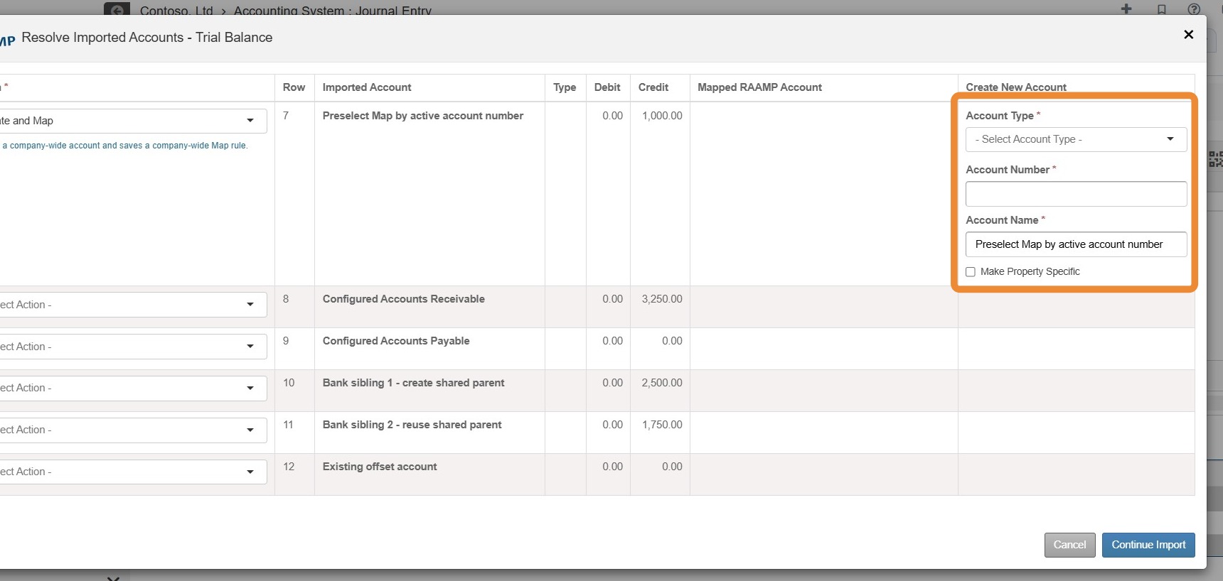Click the QR code icon at right edge
Screen dimensions: 1223x581
pos(1216,159)
